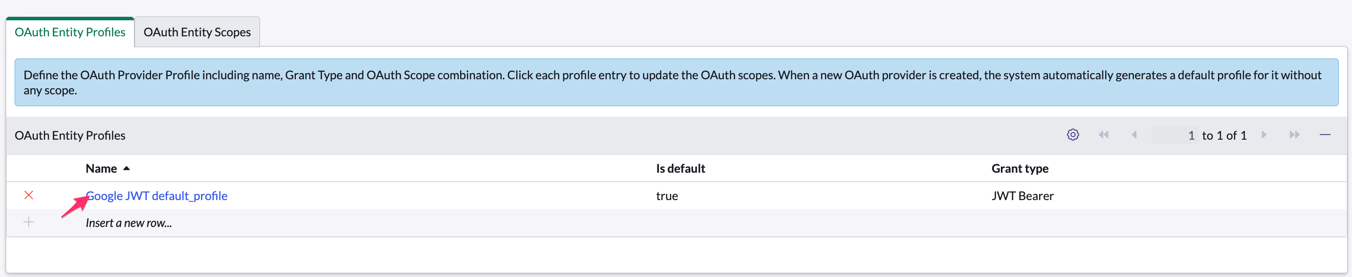
Task: Delete the profile row using the red X
Action: tap(29, 195)
